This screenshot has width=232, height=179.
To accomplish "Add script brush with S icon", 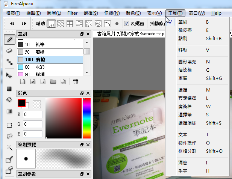I will tap(43, 81).
